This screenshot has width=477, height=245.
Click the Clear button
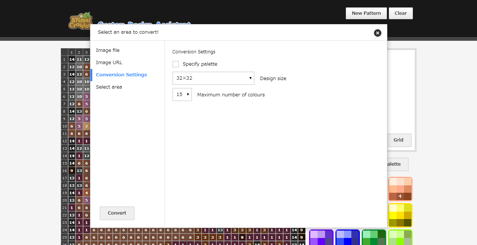pyautogui.click(x=401, y=13)
